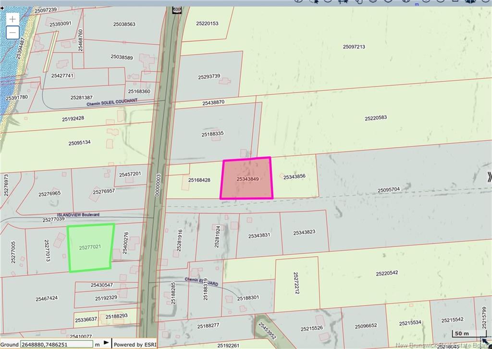Click parcel label 25438870
This screenshot has width=492, height=349.
[x=213, y=102]
